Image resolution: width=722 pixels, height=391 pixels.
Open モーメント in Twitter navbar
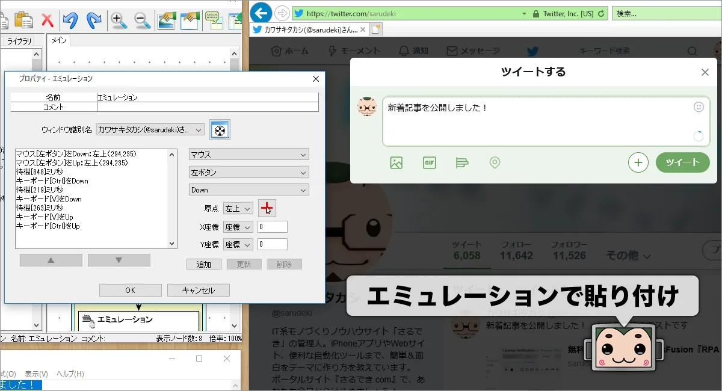click(x=354, y=51)
